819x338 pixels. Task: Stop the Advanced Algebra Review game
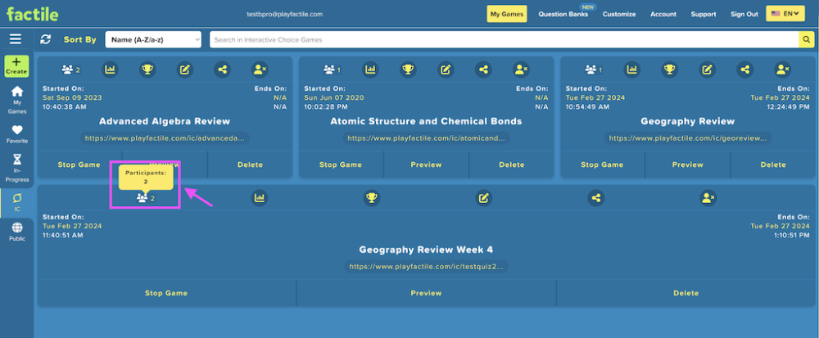(79, 164)
